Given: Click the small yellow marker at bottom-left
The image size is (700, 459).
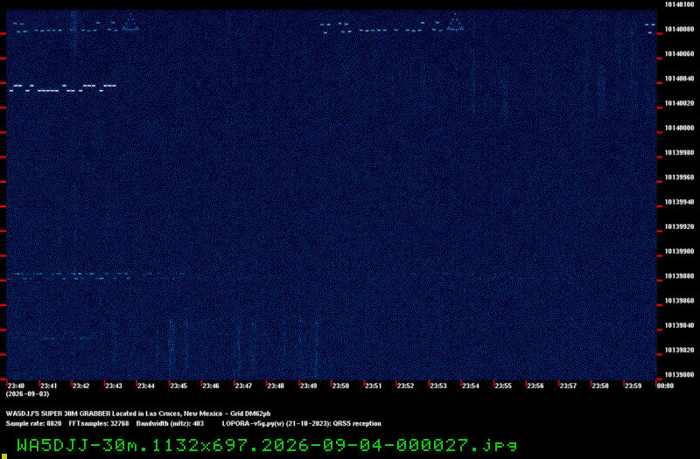Looking at the screenshot, I should coord(4,456).
